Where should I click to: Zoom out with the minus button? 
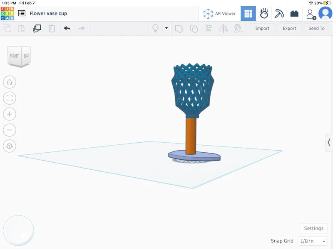(10, 130)
